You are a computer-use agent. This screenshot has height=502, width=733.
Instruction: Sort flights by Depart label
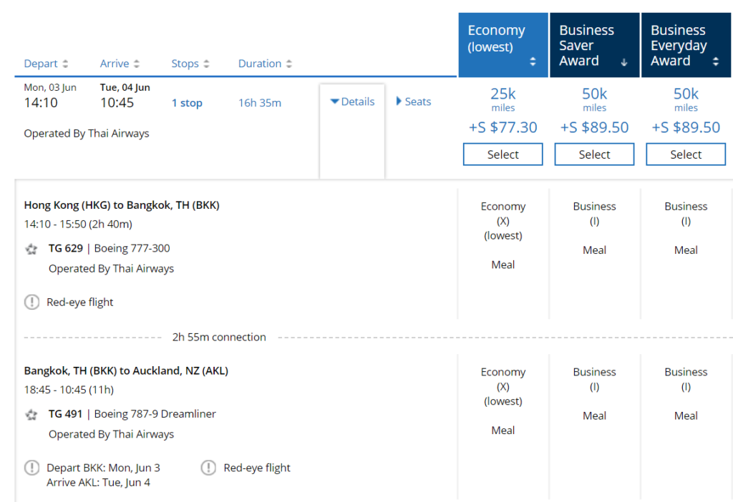pos(41,64)
